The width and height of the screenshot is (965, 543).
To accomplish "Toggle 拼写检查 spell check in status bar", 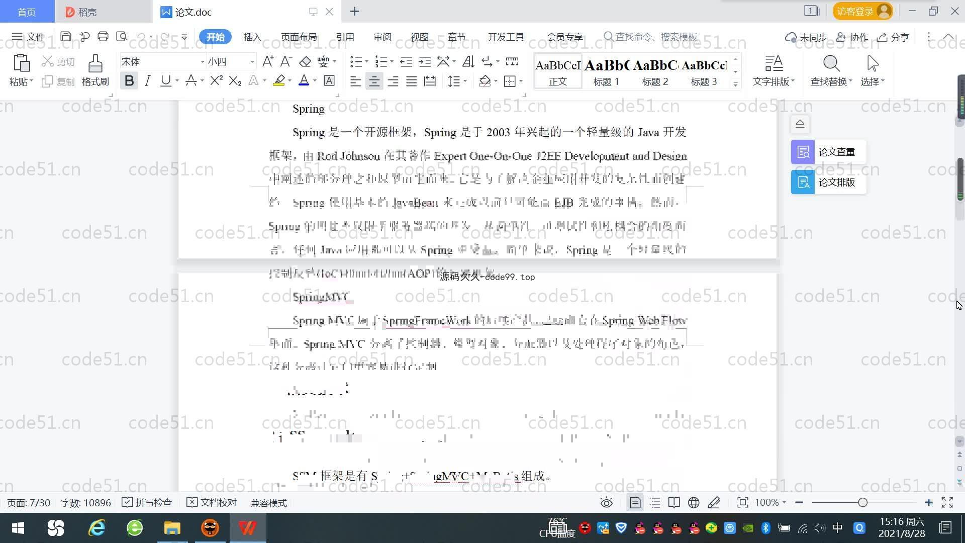I will tap(147, 502).
